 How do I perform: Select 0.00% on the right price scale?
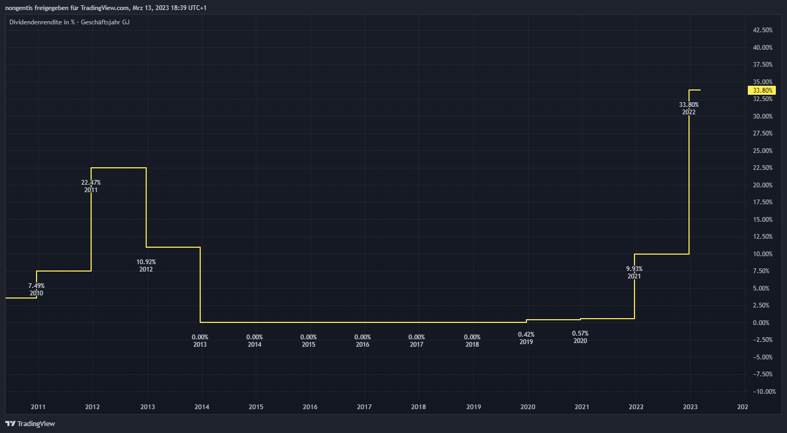[x=763, y=322]
